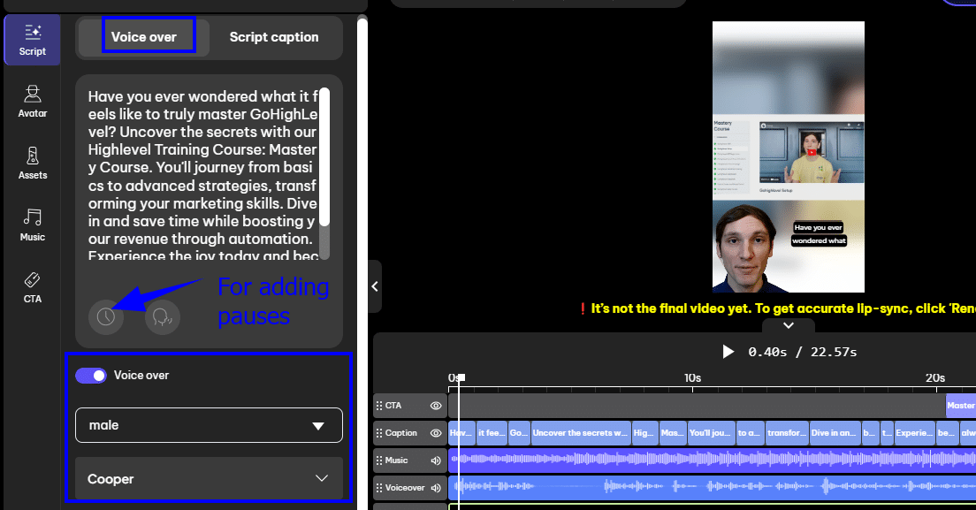Select the 'Uncover the secrets w...' caption clip
Screen dimensions: 976x510
(580, 433)
